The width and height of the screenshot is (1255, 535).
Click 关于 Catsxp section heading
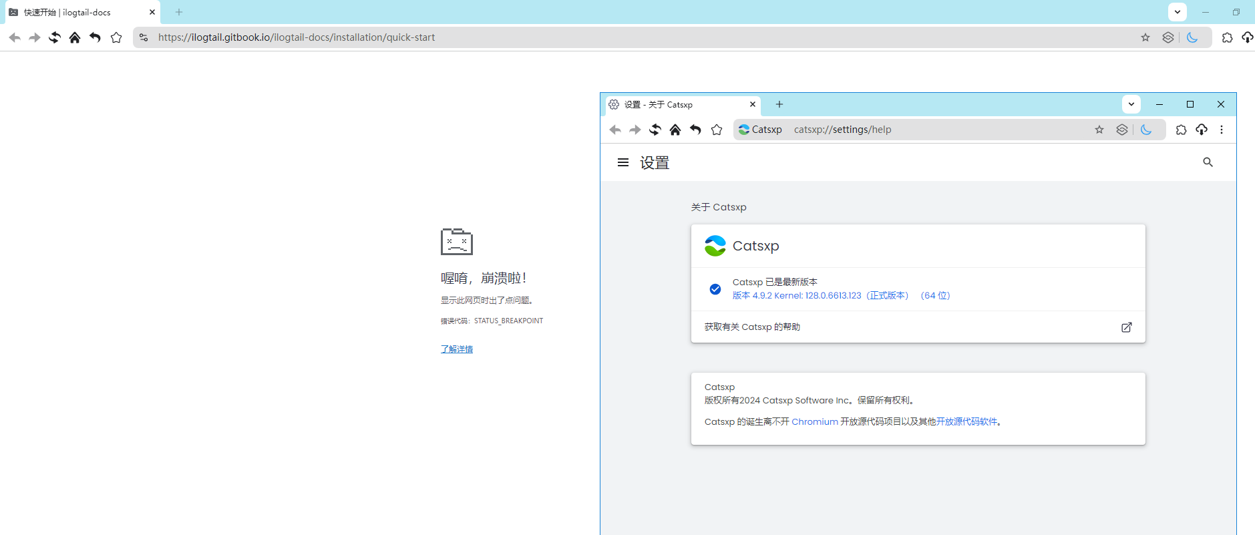point(719,207)
